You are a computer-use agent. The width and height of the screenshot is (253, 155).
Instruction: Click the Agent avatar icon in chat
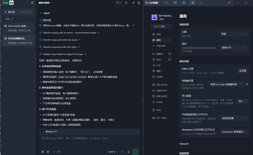[x=41, y=13]
